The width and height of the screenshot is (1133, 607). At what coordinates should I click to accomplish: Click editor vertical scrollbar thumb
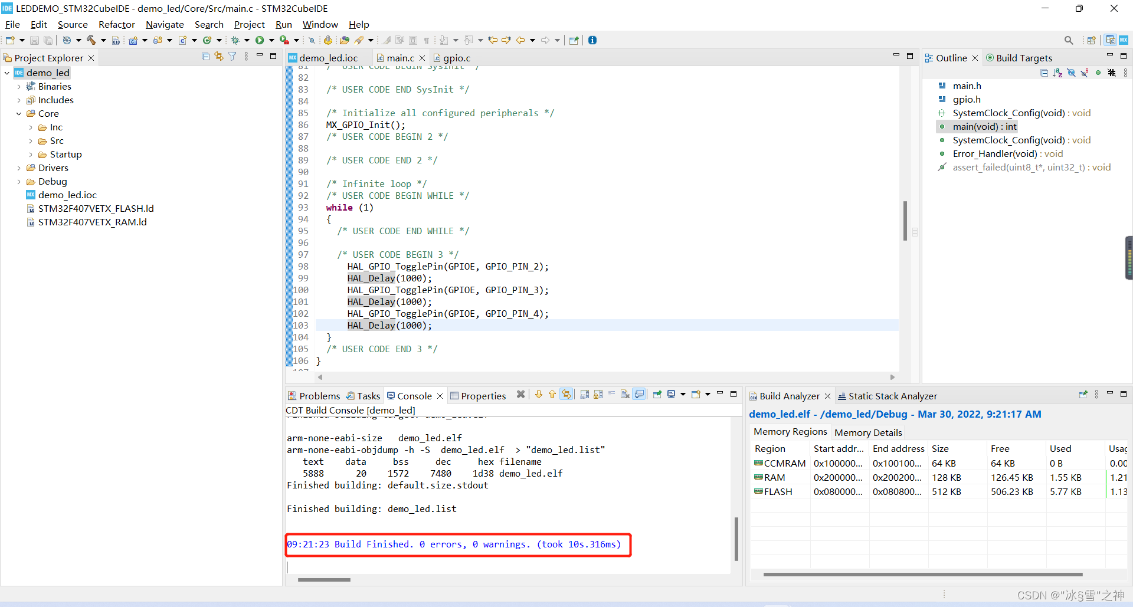[905, 221]
